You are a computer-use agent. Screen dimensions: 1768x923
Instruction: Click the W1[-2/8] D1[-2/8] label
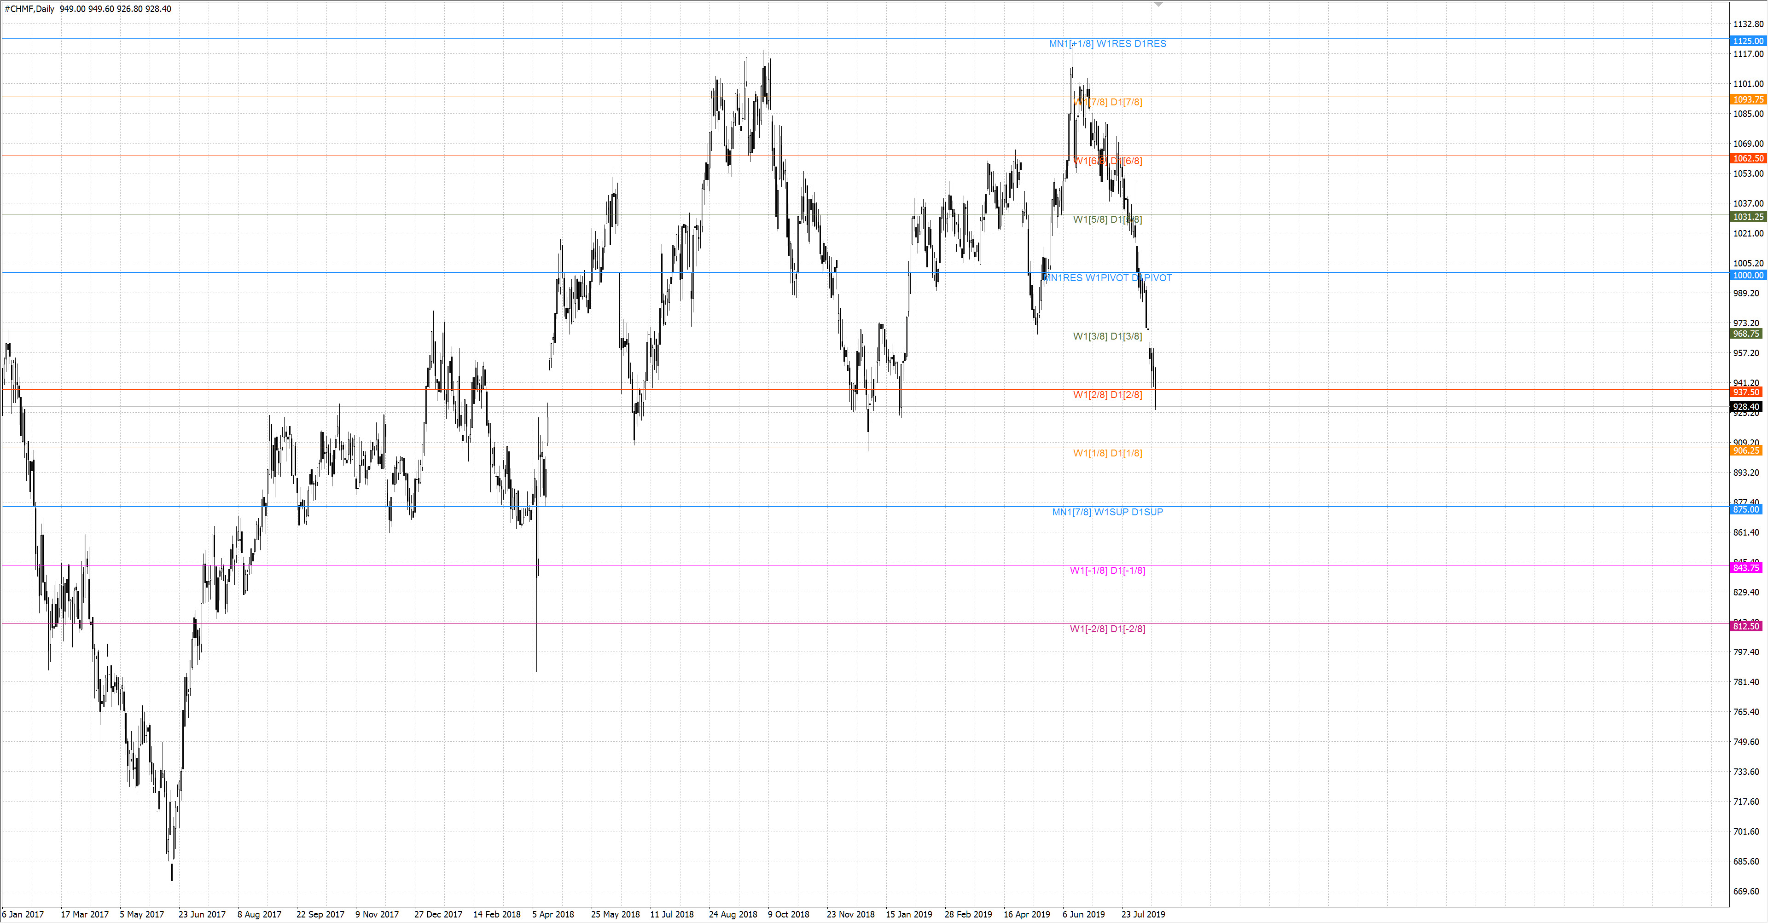[x=1107, y=629]
